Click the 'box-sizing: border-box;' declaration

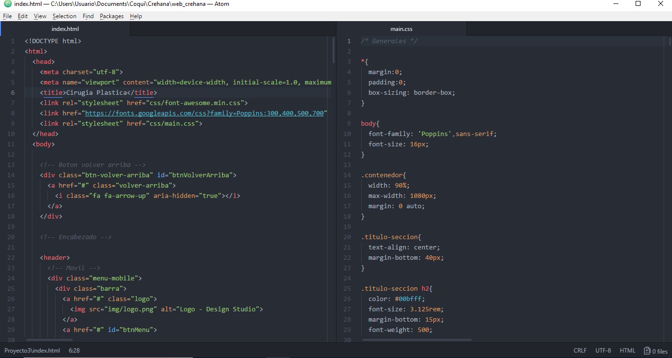click(412, 93)
